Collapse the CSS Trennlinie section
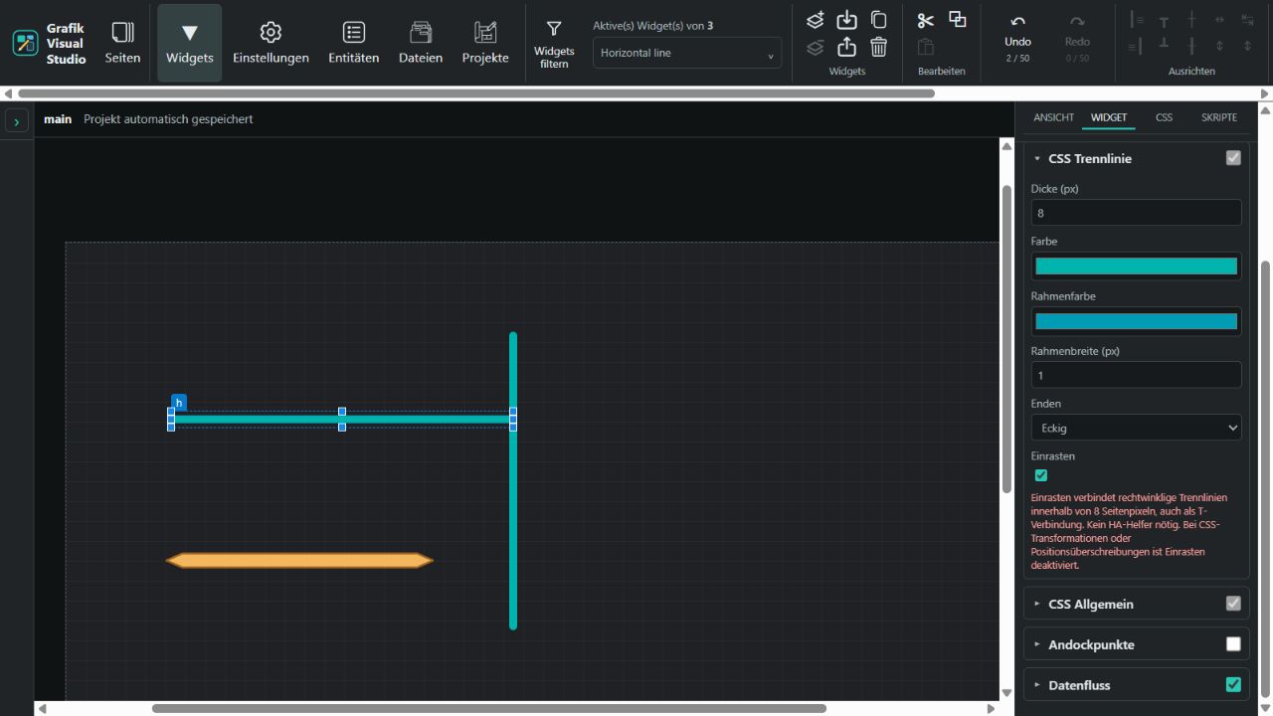This screenshot has height=716, width=1273. pyautogui.click(x=1037, y=158)
